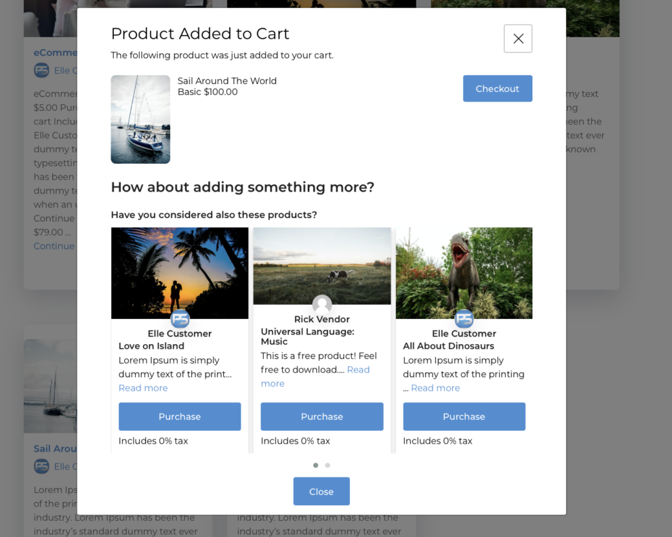Click the Elle Customer avatar on Love on Island
Viewport: 672px width, 537px height.
tap(180, 318)
